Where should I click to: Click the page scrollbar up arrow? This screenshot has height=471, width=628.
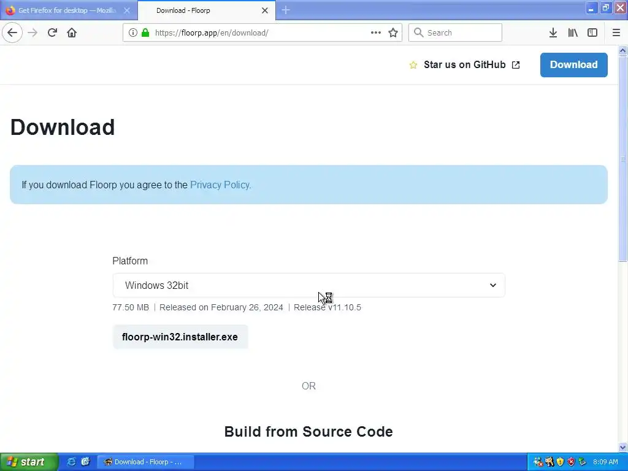click(622, 50)
